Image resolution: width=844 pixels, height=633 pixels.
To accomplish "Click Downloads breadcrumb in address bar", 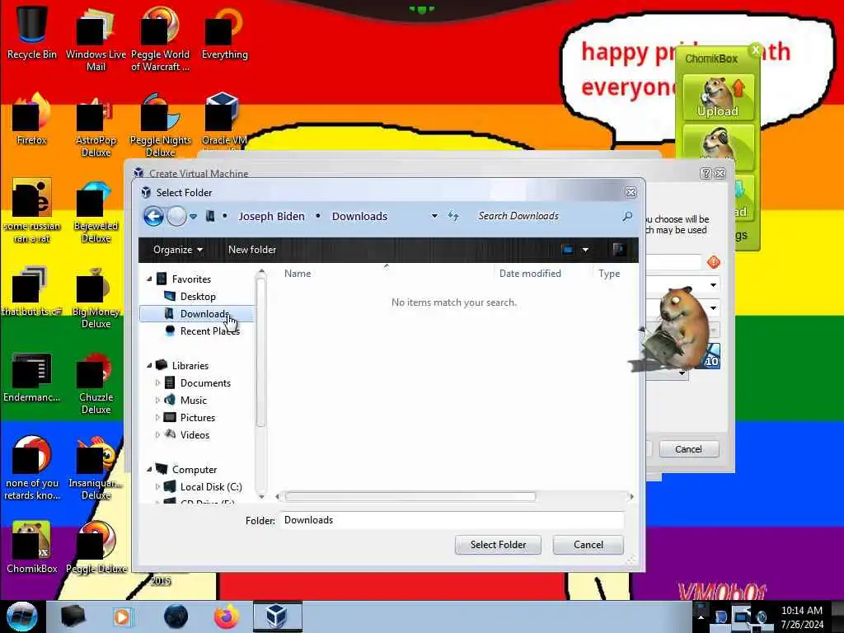I will 359,217.
